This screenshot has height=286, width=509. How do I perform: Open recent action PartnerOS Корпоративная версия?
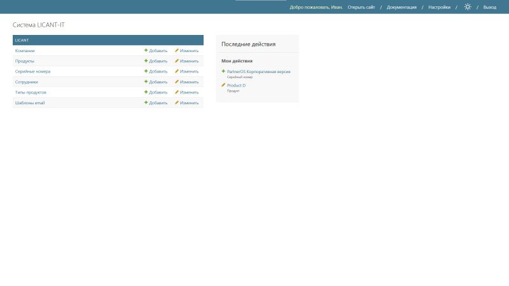point(258,72)
